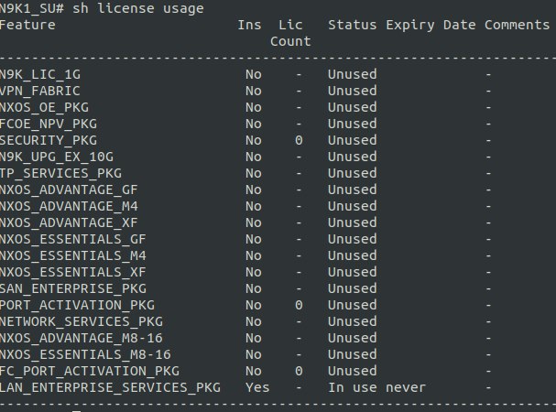Select the FC_PORT_ACTIVATION_PKG feature name
This screenshot has width=556, height=412.
(x=90, y=371)
